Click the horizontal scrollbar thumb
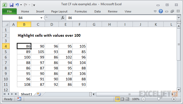Screen dimensions: 183x104 (130, 94)
